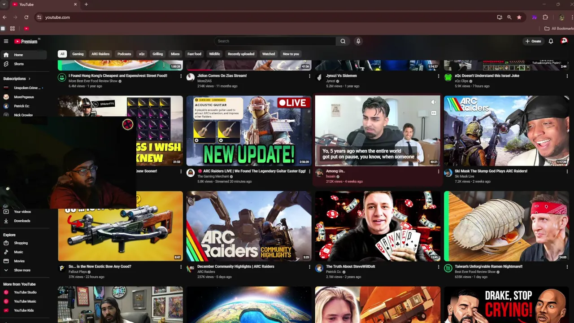Open Downloads in the sidebar
This screenshot has width=574, height=323.
point(22,221)
